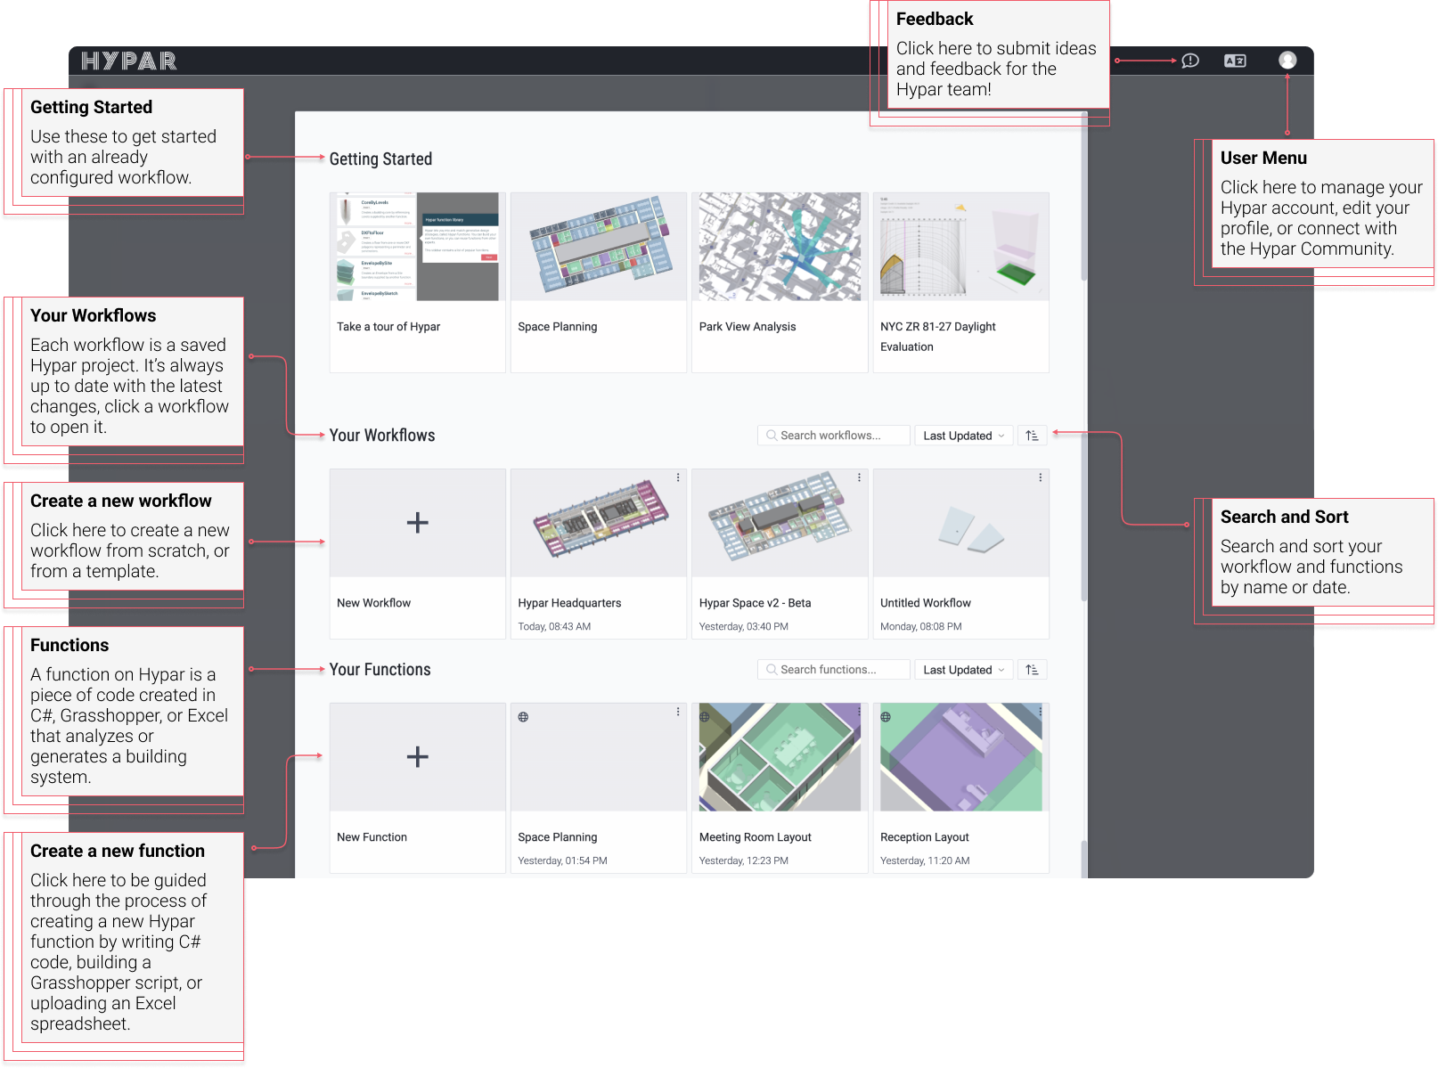The height and width of the screenshot is (1068, 1438).
Task: Open the Hypar Headquarters workflow thumbnail
Action: 599,523
